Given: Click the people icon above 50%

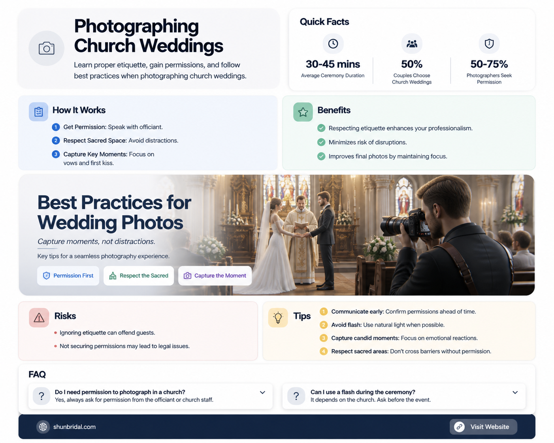Looking at the screenshot, I should (x=412, y=43).
